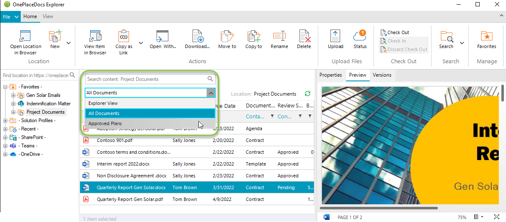Expand the Project Documents tree node
Screen dimensions: 506x222
tap(13, 112)
